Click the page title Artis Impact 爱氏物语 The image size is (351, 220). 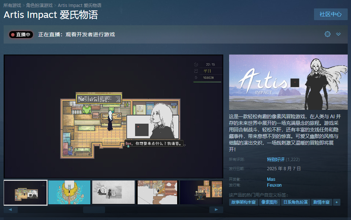pos(51,15)
